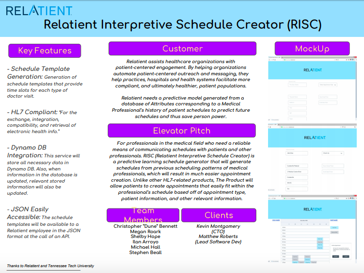
Task: Select the Team Members purple header
Action: [142, 215]
